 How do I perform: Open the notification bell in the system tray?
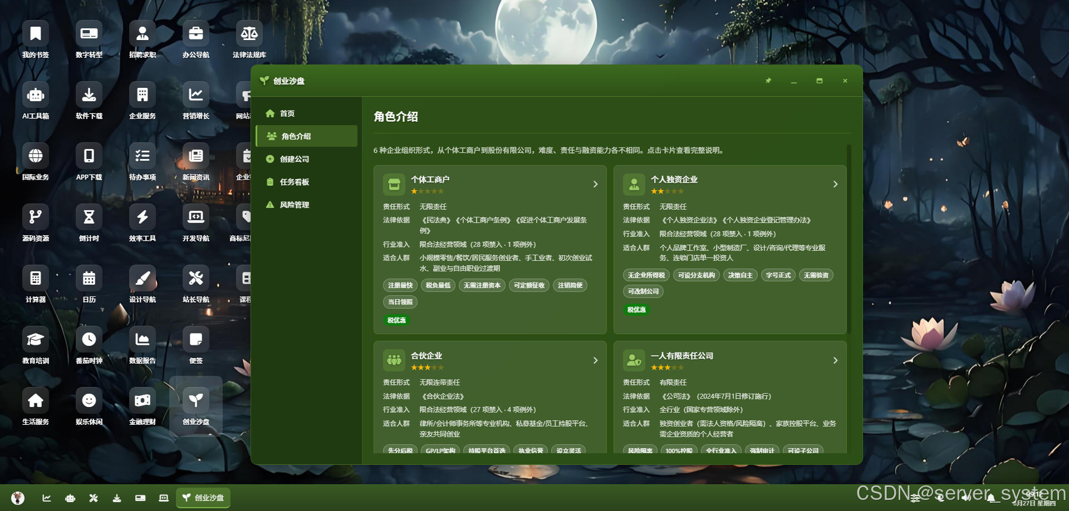[991, 498]
